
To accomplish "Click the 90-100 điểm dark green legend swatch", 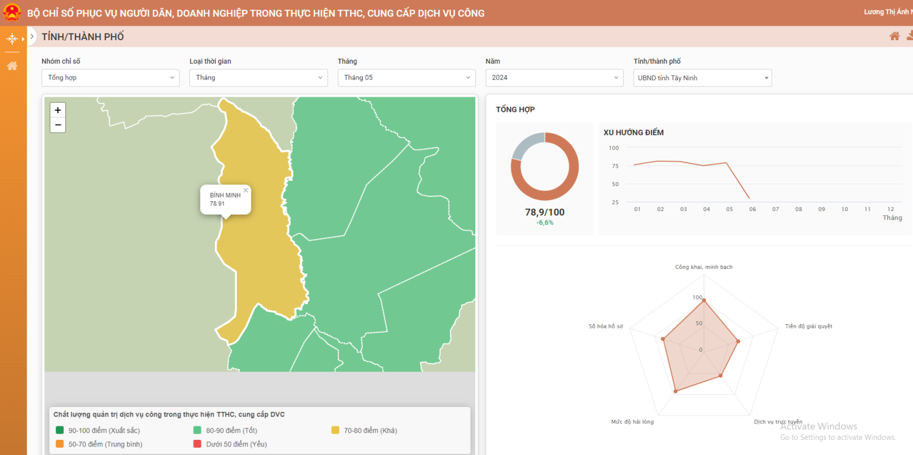I will 60,431.
